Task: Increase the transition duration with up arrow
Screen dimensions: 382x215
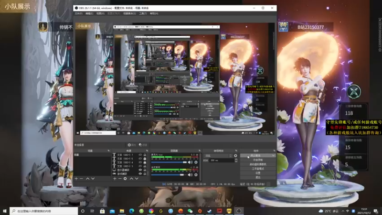Action: (x=236, y=160)
